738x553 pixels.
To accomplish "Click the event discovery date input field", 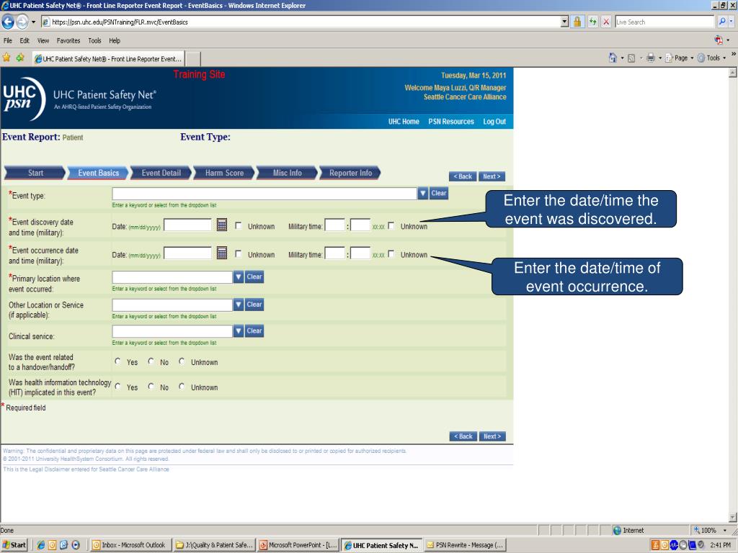I will (187, 225).
